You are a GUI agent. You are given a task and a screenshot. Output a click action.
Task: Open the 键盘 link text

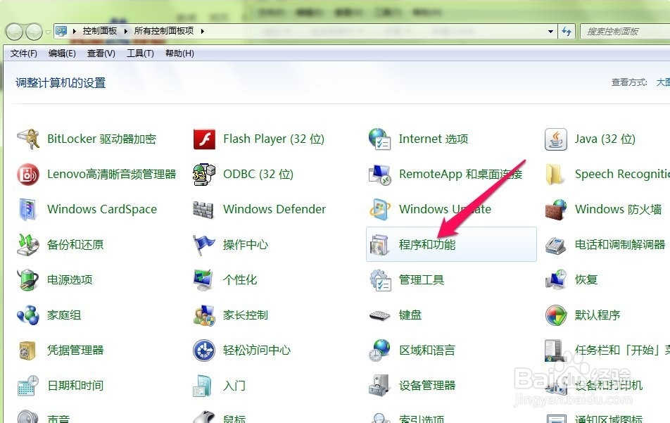pyautogui.click(x=410, y=315)
